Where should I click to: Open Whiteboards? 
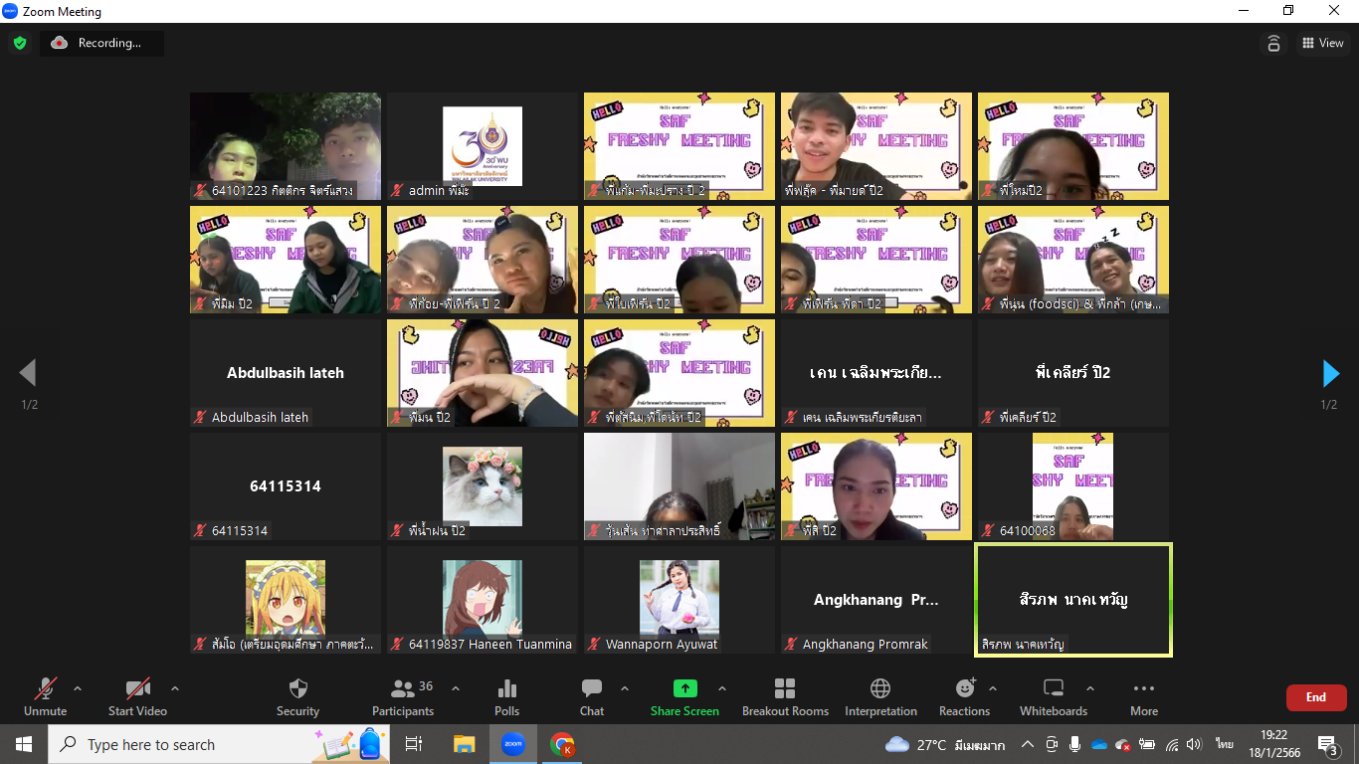click(1053, 696)
